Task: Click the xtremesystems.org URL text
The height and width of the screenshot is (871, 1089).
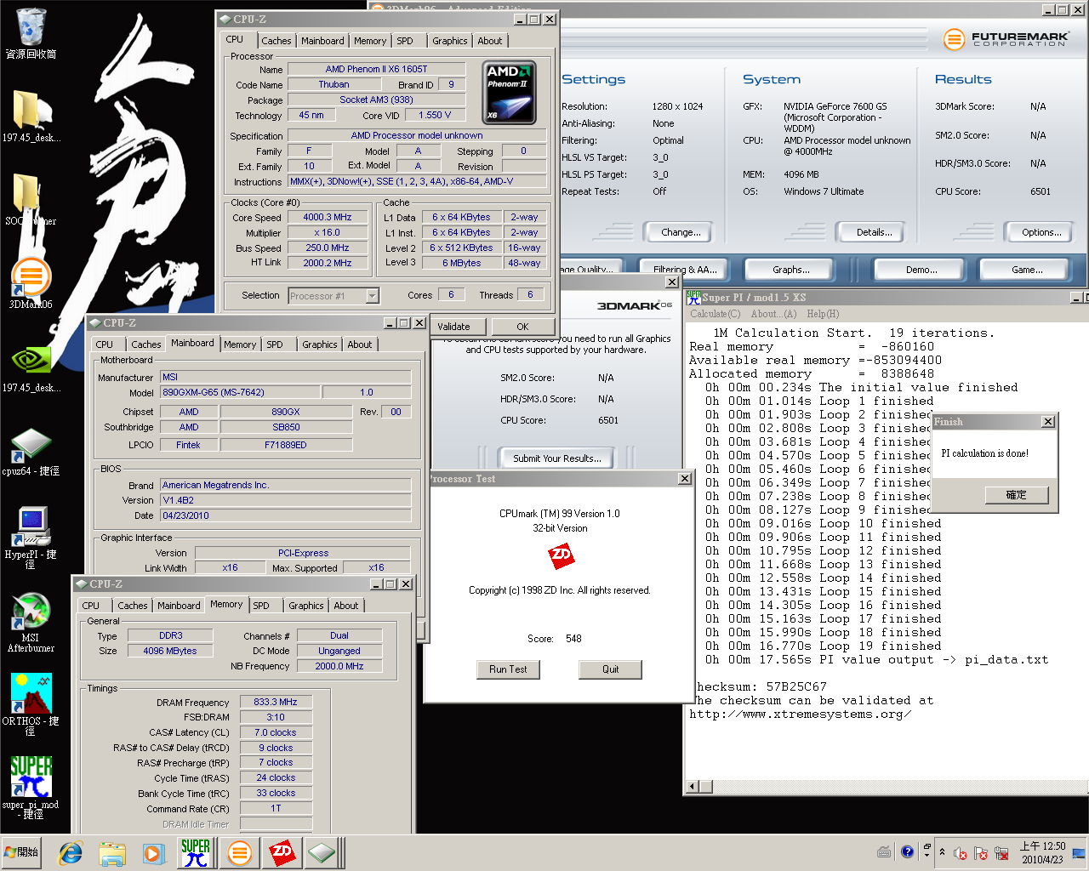Action: [800, 714]
